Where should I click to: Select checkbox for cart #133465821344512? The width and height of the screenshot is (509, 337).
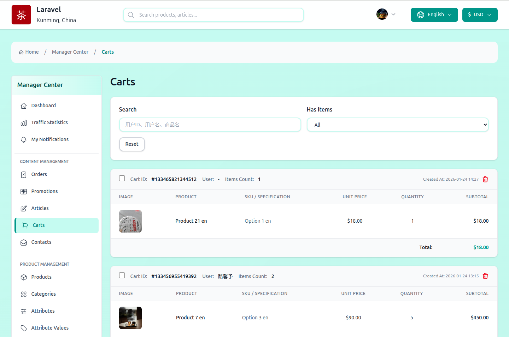tap(122, 178)
